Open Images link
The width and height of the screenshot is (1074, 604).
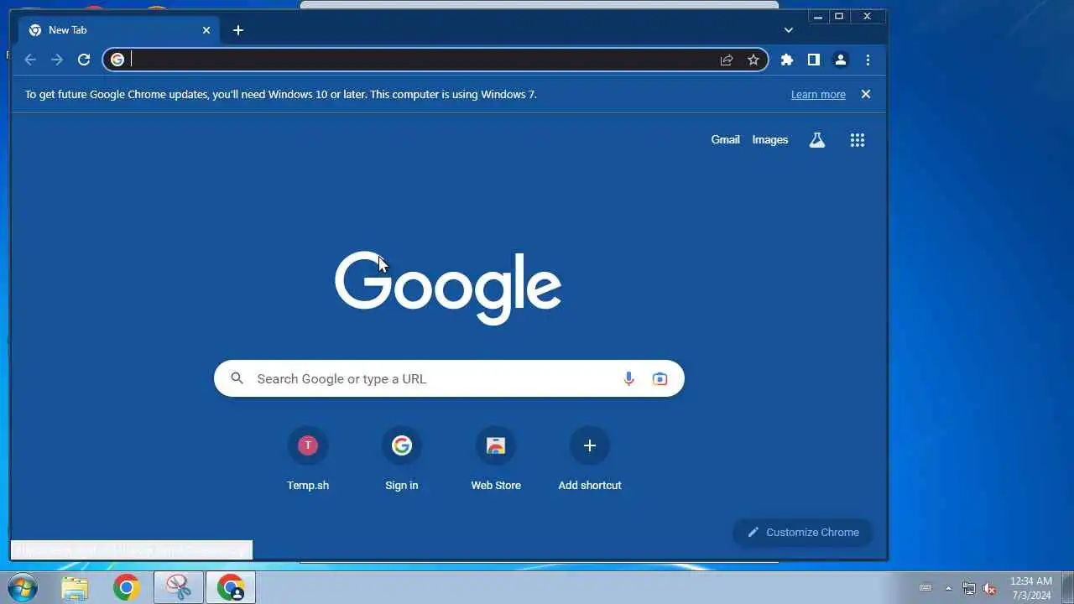770,140
